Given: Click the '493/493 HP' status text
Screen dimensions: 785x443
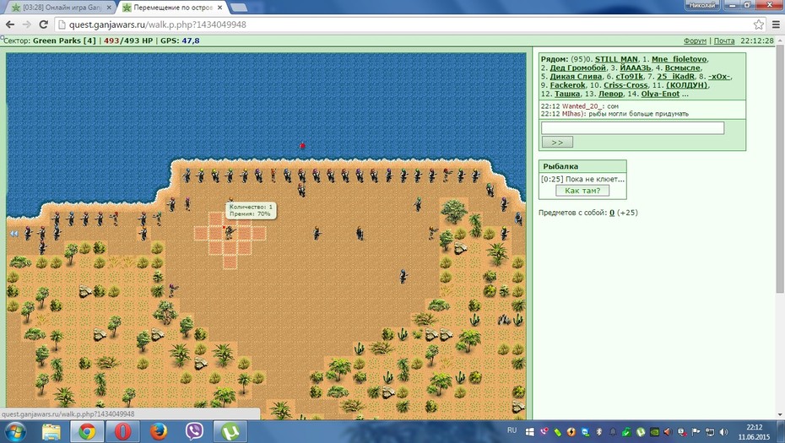Looking at the screenshot, I should 128,41.
